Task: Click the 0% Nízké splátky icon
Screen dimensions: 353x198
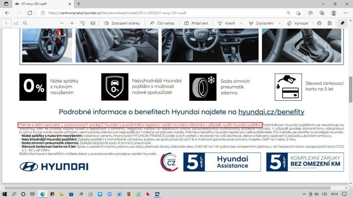Action: click(33, 87)
